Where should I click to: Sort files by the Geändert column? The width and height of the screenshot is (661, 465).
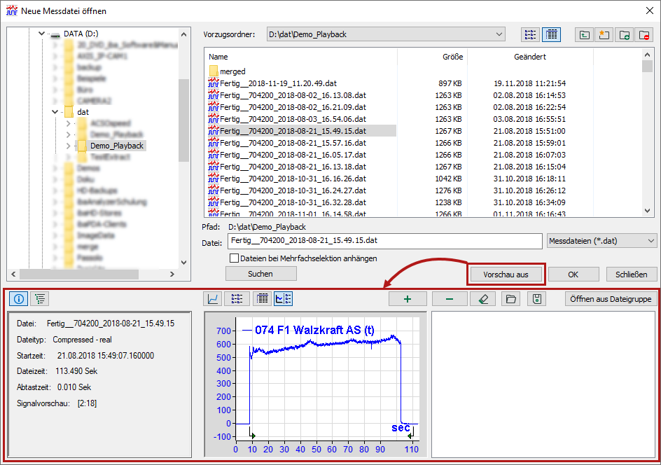pyautogui.click(x=530, y=57)
